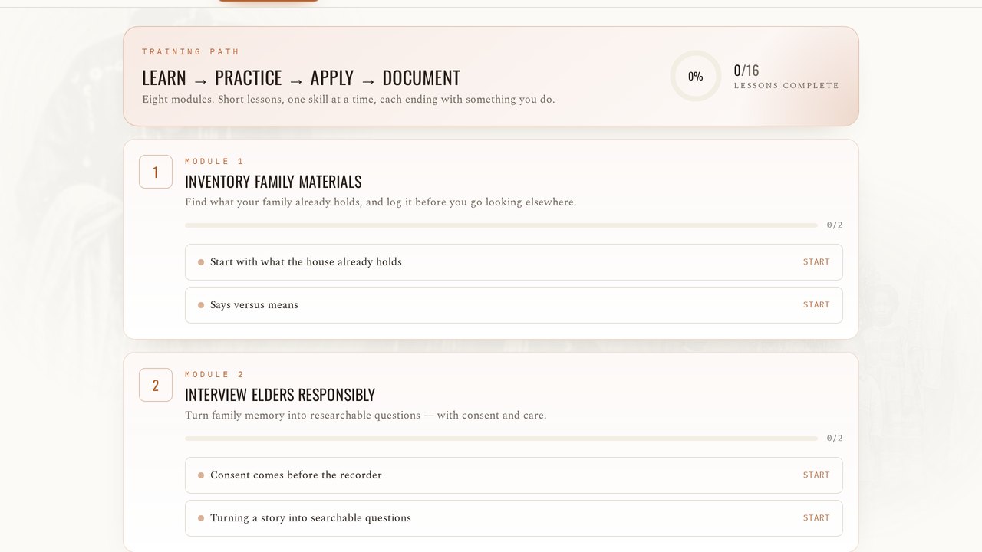Click the "0/16" lessons complete count
The width and height of the screenshot is (982, 552).
click(x=746, y=71)
